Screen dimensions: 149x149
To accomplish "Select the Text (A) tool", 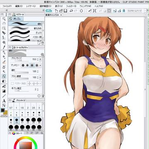I will pos(4,101).
